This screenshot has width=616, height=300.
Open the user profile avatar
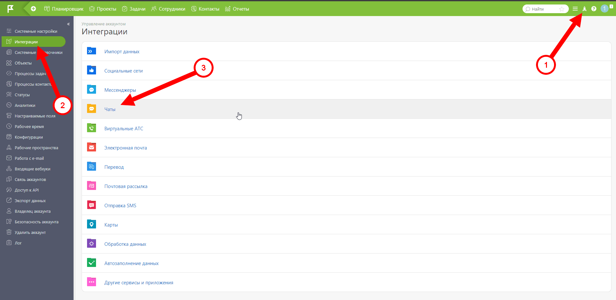coord(604,9)
